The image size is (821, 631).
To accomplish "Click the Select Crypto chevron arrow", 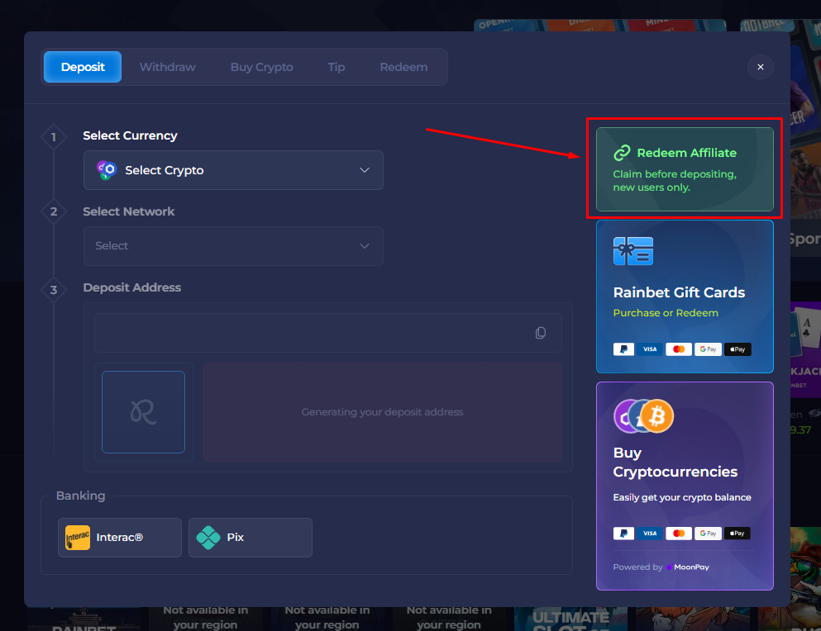I will (365, 170).
